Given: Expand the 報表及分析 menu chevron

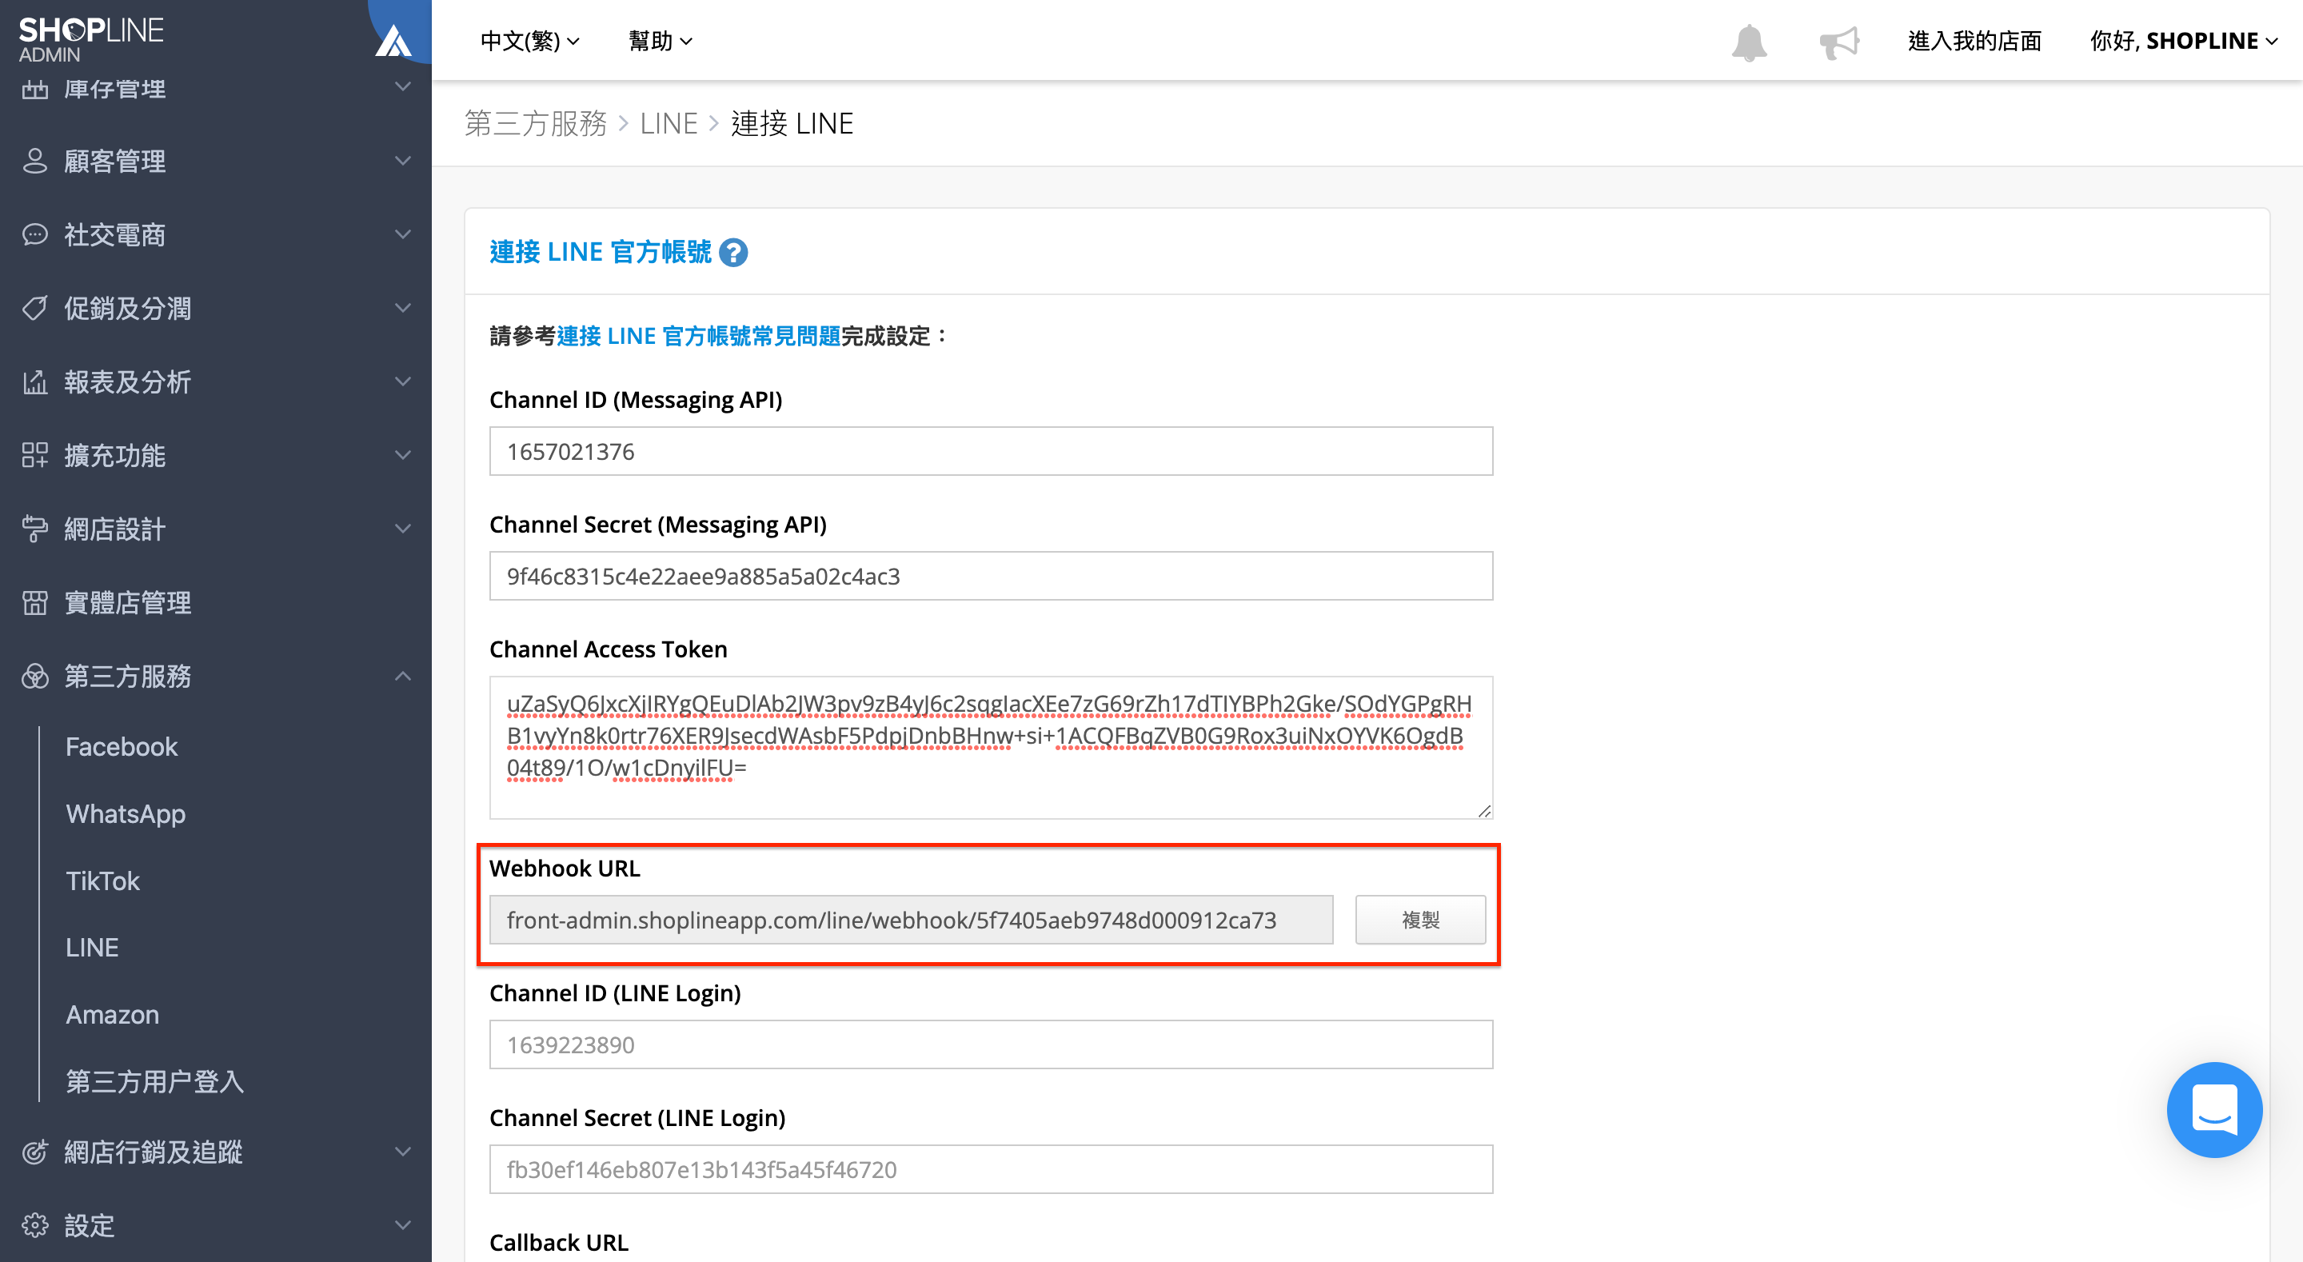Looking at the screenshot, I should point(403,381).
